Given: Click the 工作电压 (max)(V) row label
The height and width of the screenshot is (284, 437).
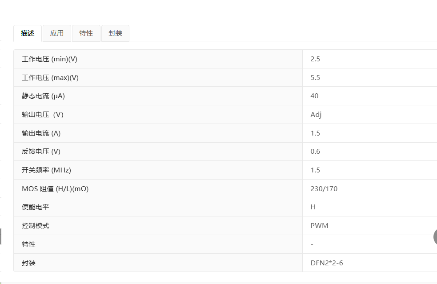Looking at the screenshot, I should pyautogui.click(x=50, y=77).
